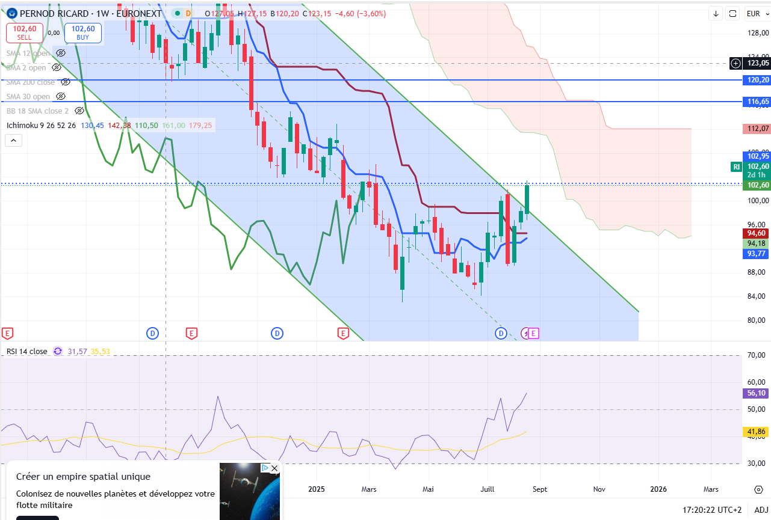
Task: Select the RSI 14 close legend label
Action: pos(27,351)
